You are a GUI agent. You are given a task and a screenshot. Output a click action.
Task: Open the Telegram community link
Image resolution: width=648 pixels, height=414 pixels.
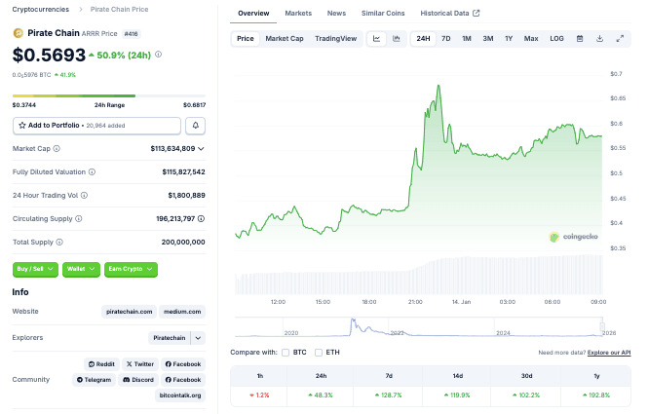[94, 380]
